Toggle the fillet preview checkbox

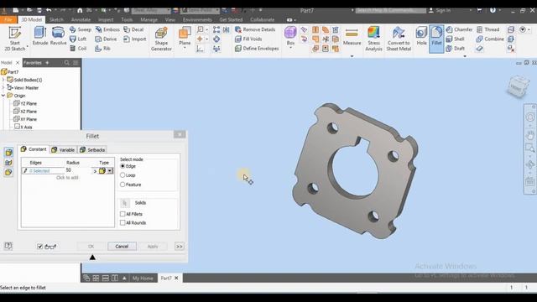[39, 247]
